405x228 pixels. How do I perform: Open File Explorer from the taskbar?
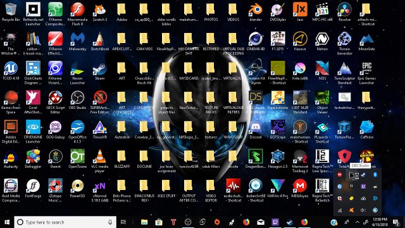point(144,222)
